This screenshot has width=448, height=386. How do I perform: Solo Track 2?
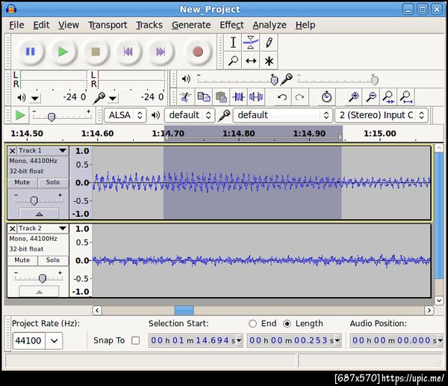(x=52, y=260)
